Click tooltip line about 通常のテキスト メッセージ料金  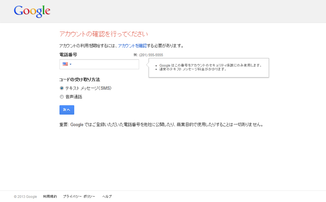193,69
